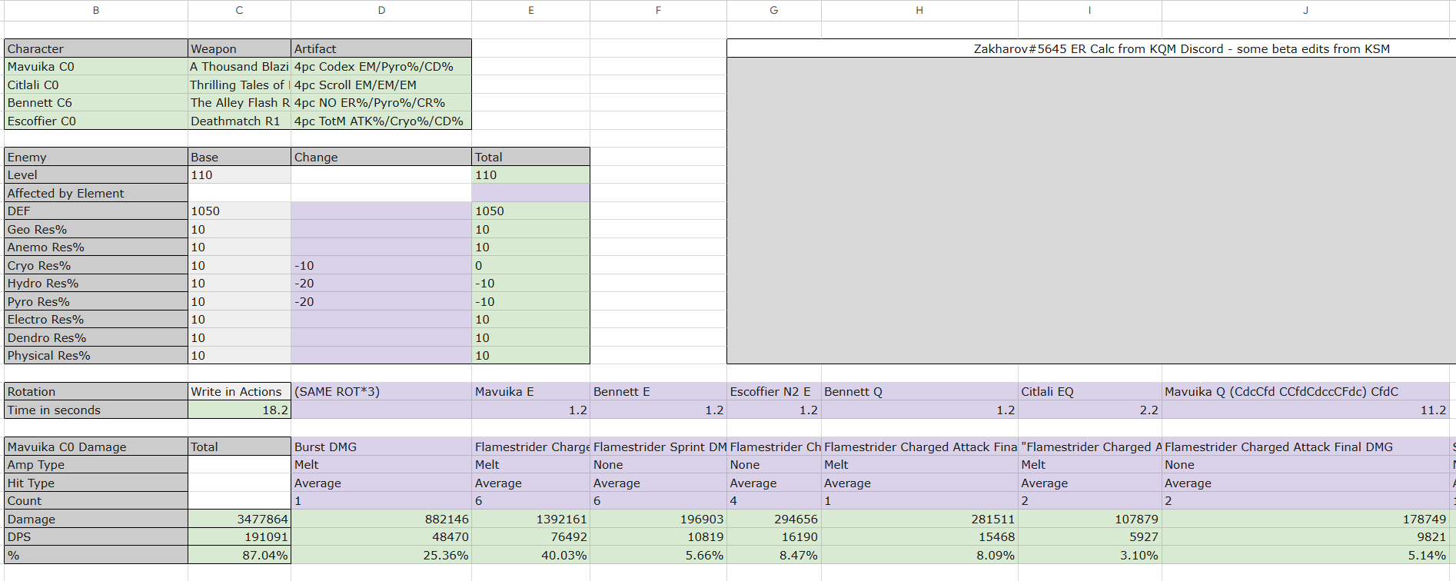Select the DEF base value 1050
This screenshot has width=1456, height=581.
click(x=239, y=211)
